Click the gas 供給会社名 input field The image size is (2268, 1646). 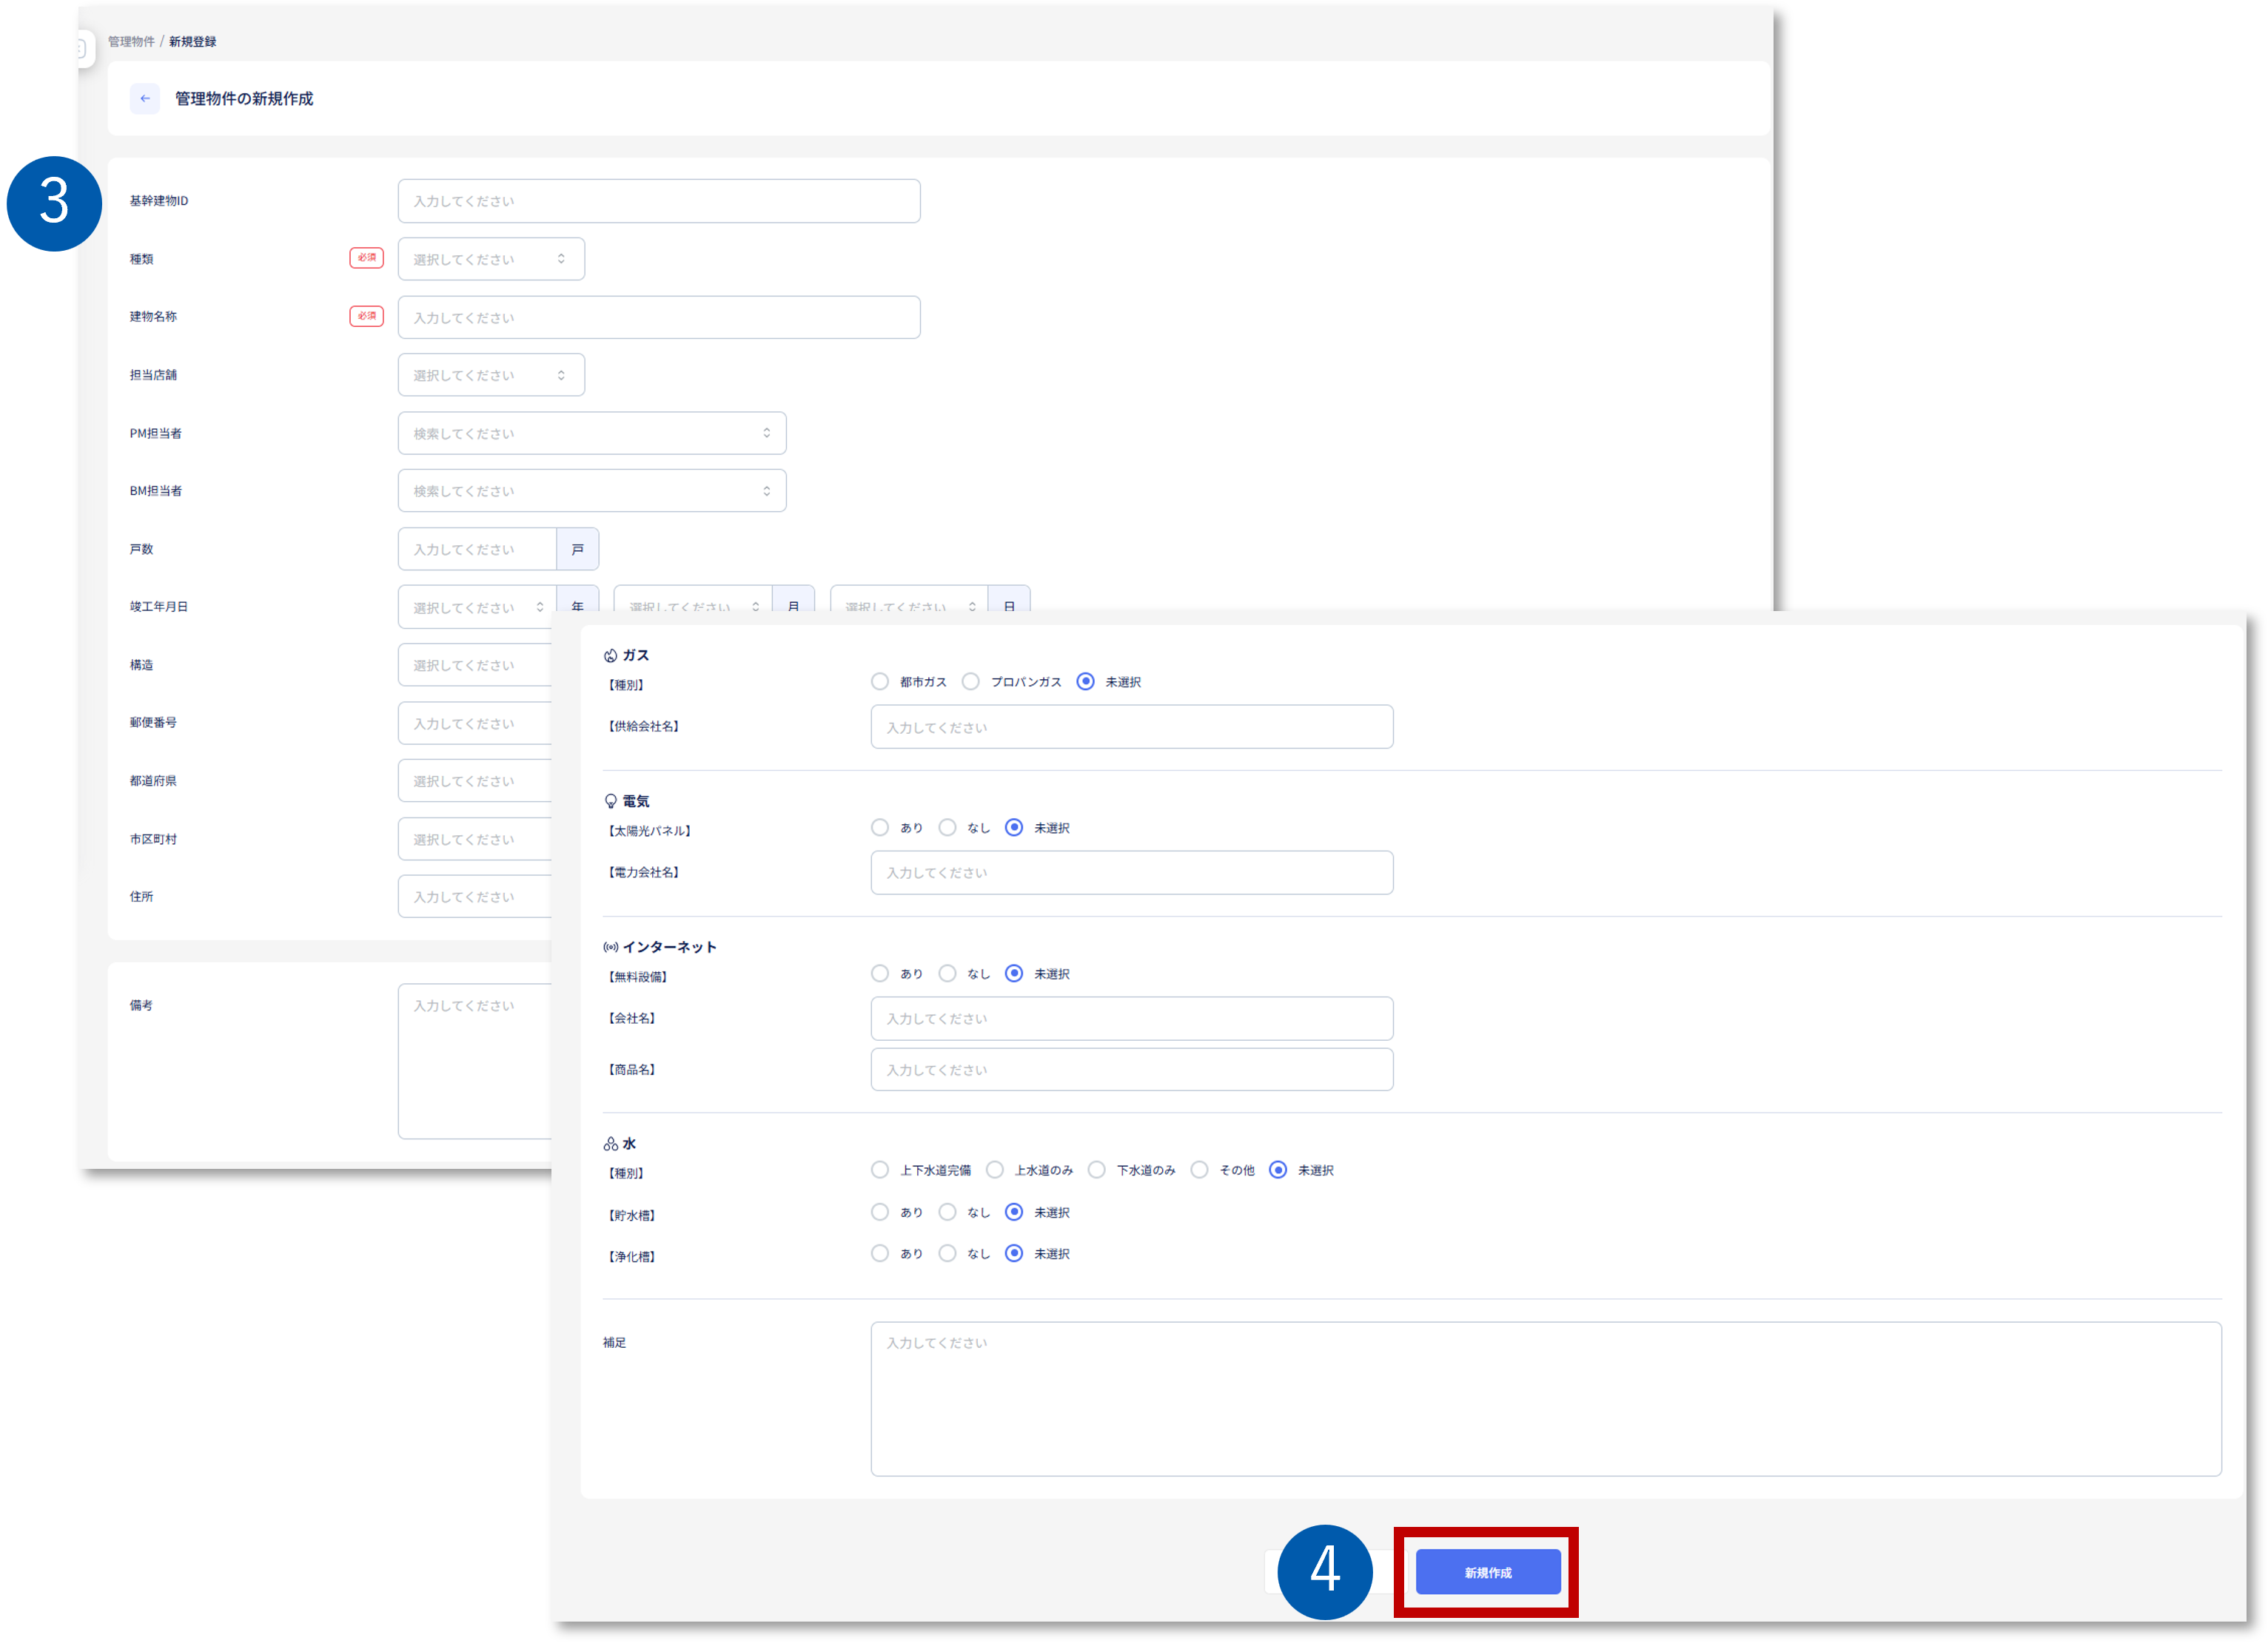(1132, 726)
